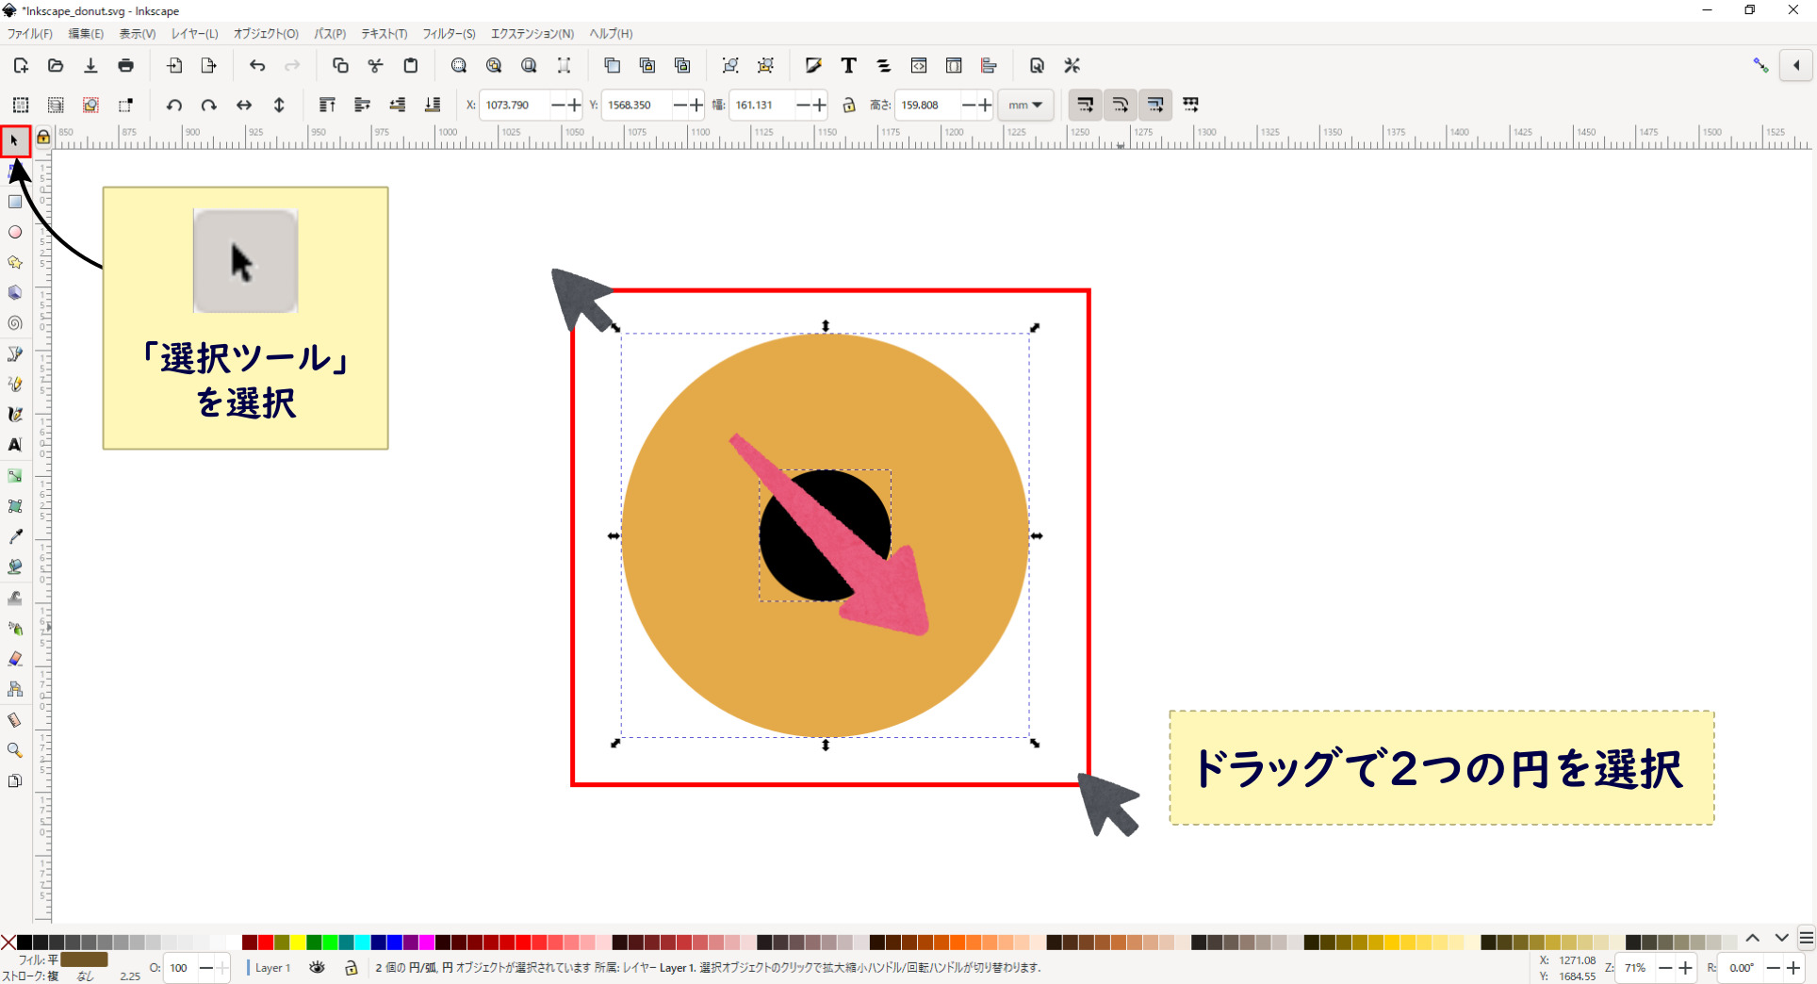
Task: Open the パス(P) menu
Action: (x=330, y=33)
